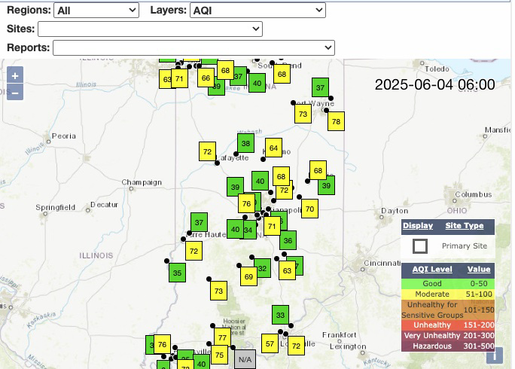Viewport: 515px width, 369px height.
Task: Select the green 38 marker near Lafayette
Action: click(245, 143)
